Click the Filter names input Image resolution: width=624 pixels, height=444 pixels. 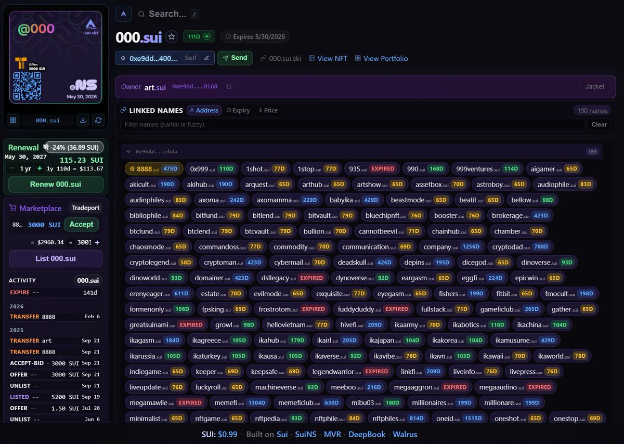(x=353, y=124)
